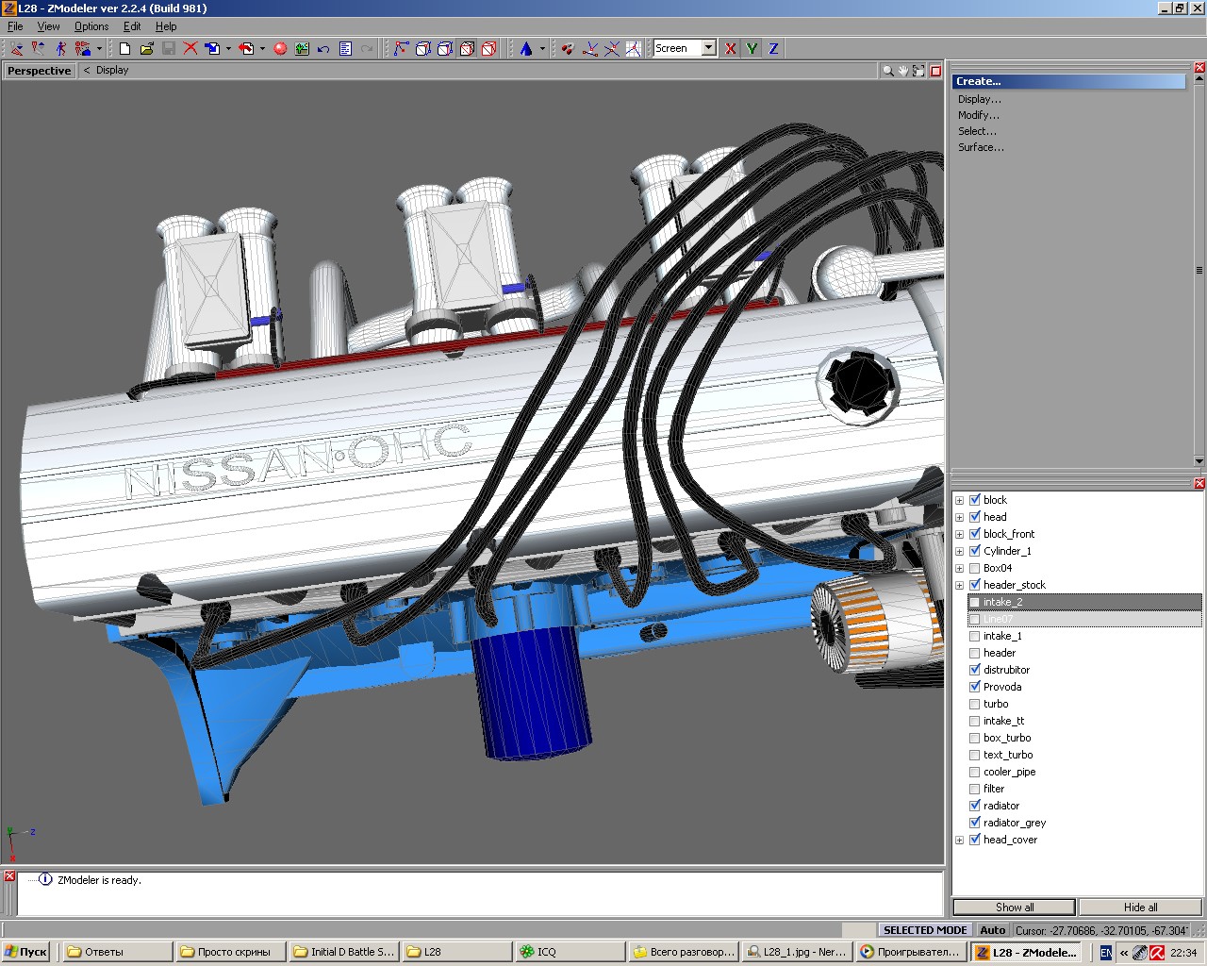The width and height of the screenshot is (1207, 966).
Task: Select the viewport zoom magnifier tool
Action: pyautogui.click(x=887, y=71)
